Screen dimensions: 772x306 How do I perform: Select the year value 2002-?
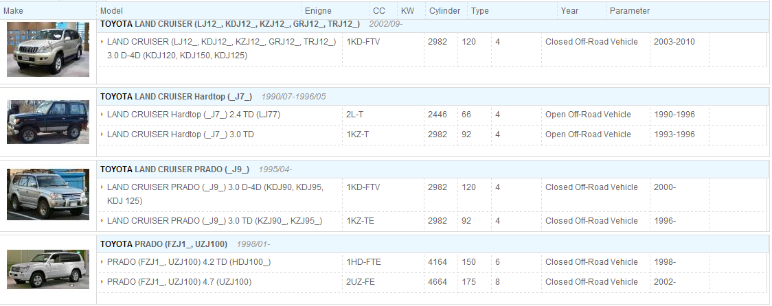[665, 282]
